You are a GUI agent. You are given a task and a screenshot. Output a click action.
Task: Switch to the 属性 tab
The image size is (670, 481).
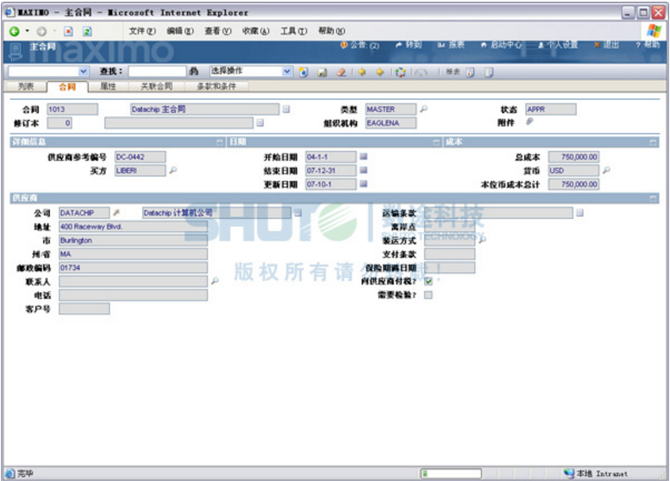tap(108, 86)
